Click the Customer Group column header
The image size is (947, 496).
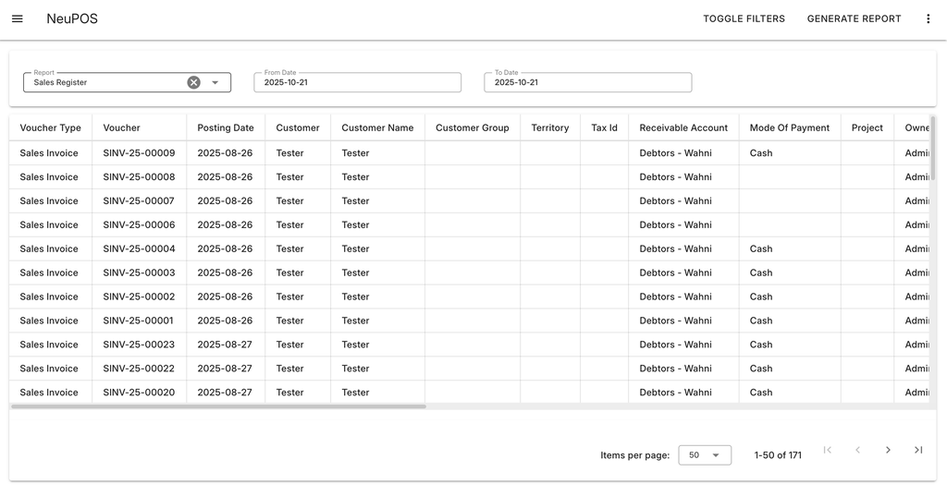click(473, 127)
